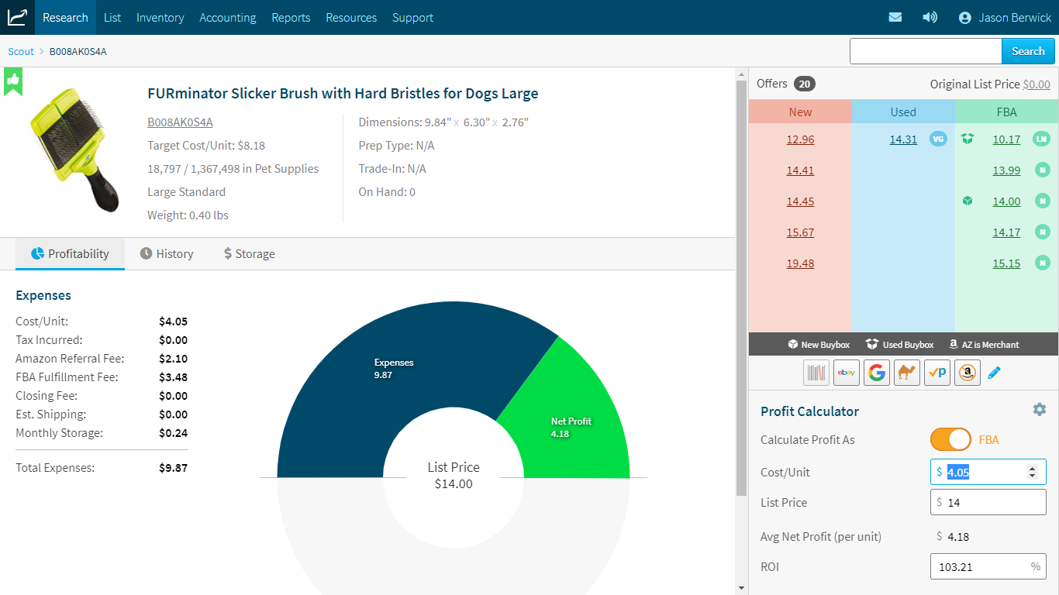Click the Amazon restricted icon button
This screenshot has width=1059, height=595.
pos(968,373)
